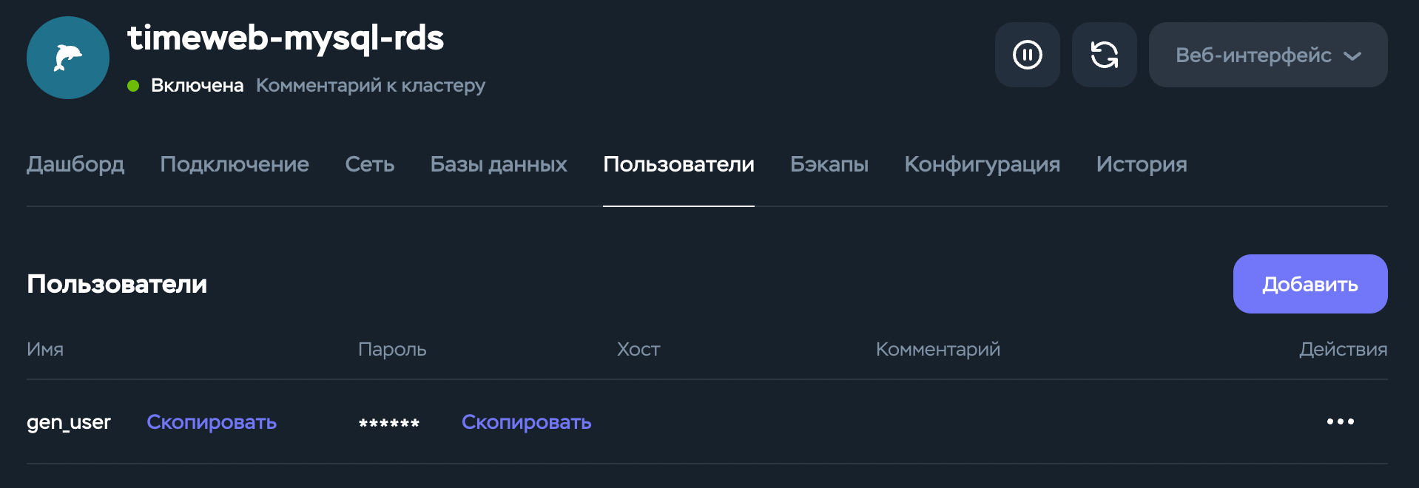Screen dimensions: 1419x488
Task: Click the gen_user name in the table
Action: pos(69,422)
